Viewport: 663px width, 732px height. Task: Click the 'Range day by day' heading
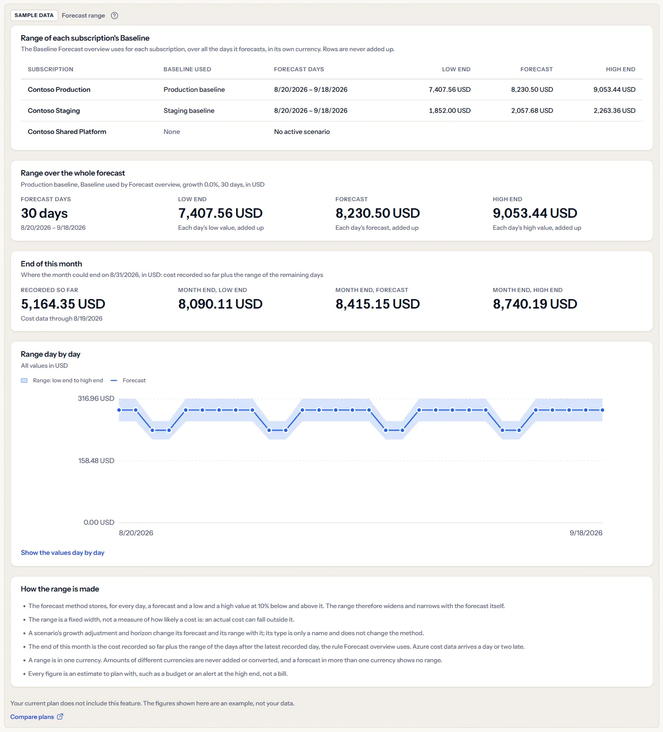(x=51, y=354)
